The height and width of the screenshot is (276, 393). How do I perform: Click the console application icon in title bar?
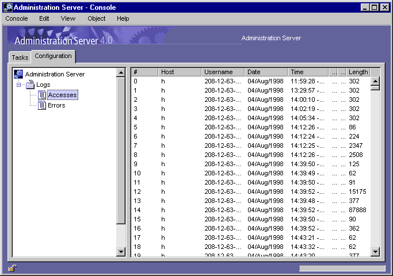8,7
